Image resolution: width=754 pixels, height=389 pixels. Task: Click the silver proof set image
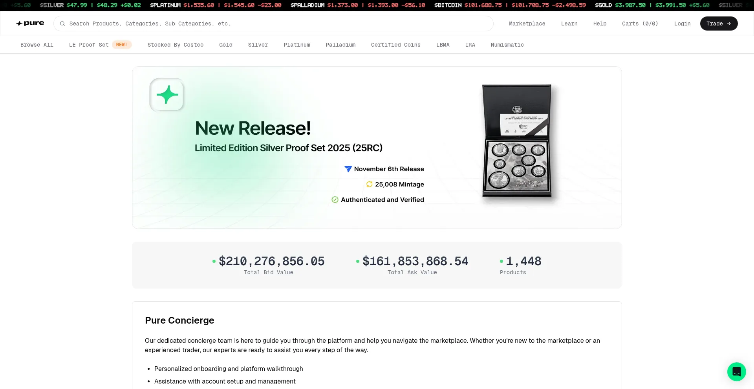(x=517, y=141)
